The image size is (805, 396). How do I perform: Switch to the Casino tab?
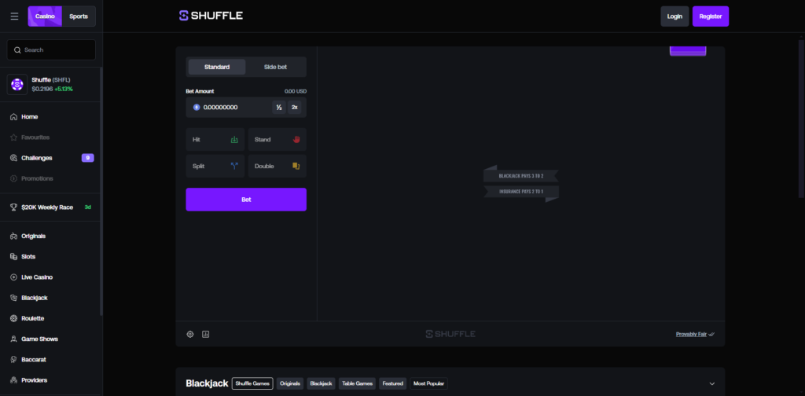click(x=45, y=16)
